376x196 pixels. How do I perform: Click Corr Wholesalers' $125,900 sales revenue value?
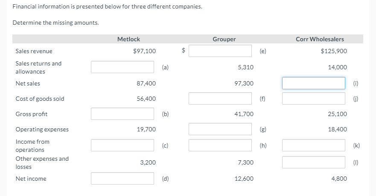334,51
